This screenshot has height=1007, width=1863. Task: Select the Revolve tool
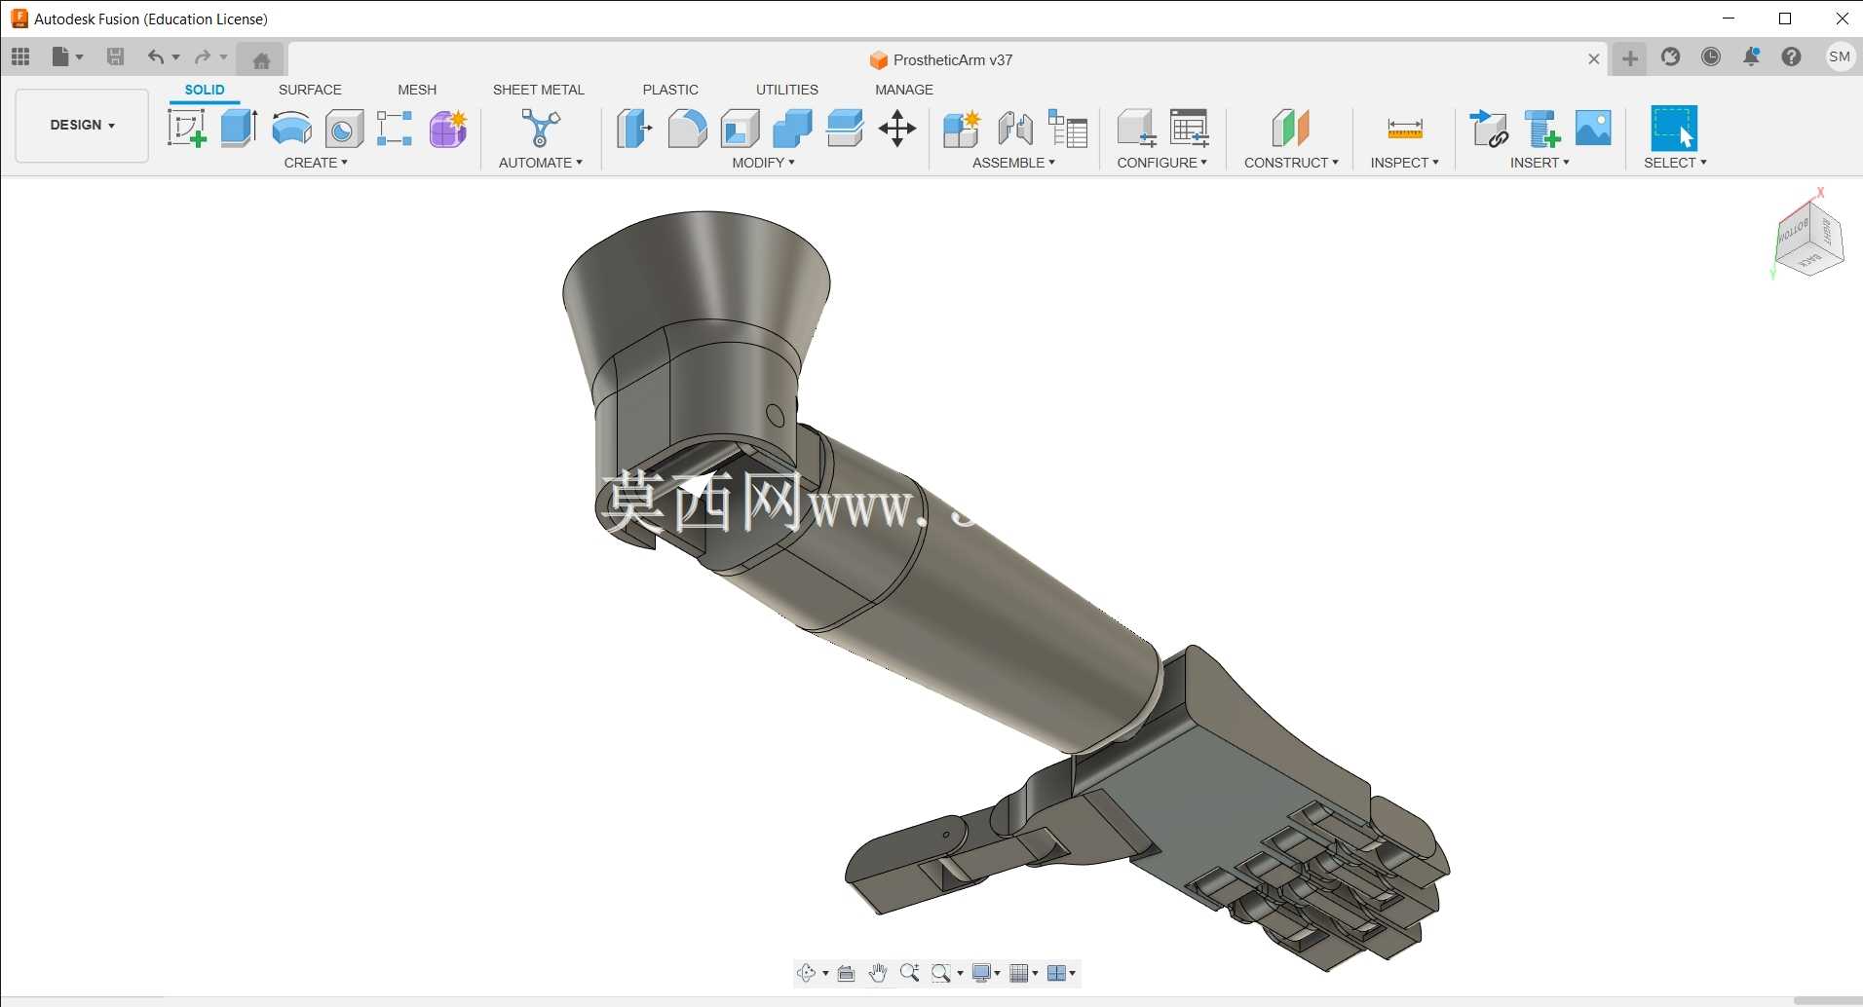tap(291, 128)
